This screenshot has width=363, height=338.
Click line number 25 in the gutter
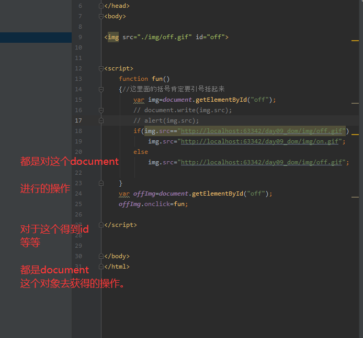[x=78, y=204]
